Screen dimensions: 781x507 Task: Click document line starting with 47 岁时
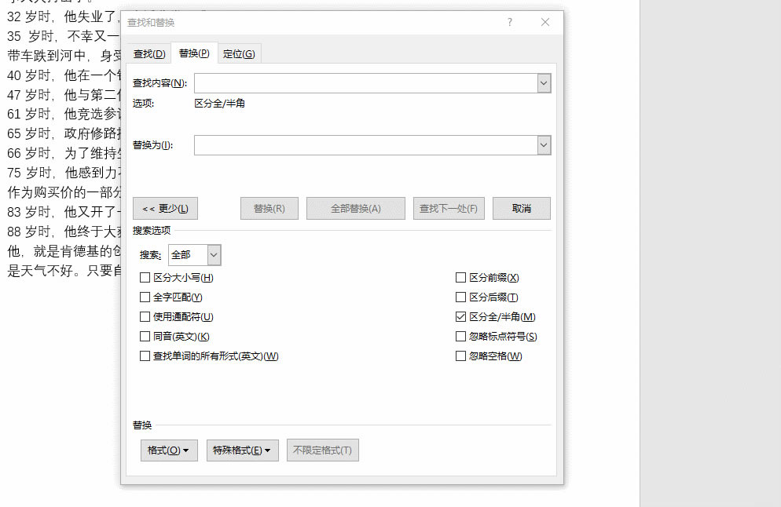tap(64, 95)
